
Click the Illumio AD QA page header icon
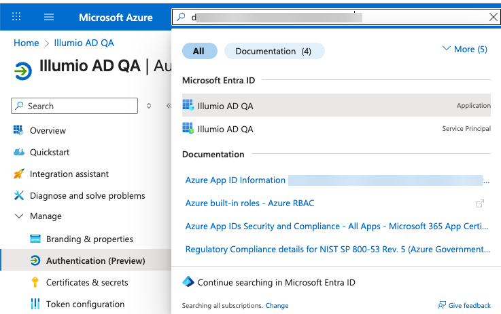tap(23, 71)
